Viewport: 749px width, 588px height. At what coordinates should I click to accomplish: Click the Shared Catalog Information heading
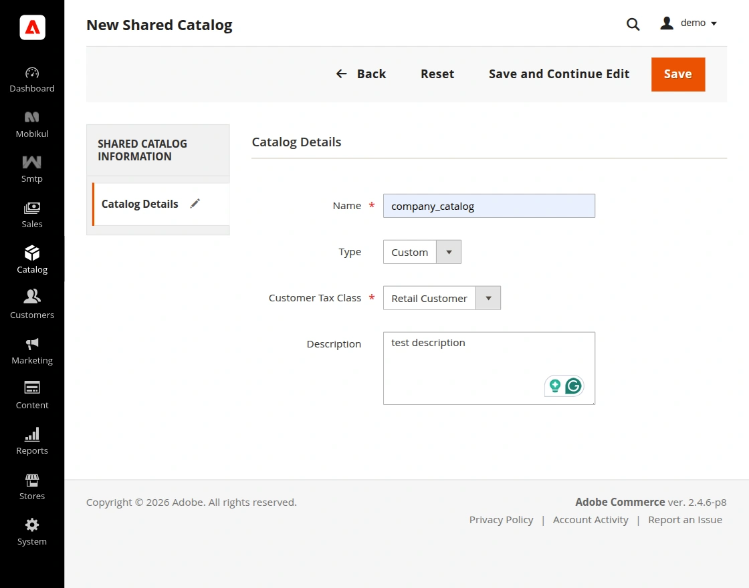coord(142,150)
